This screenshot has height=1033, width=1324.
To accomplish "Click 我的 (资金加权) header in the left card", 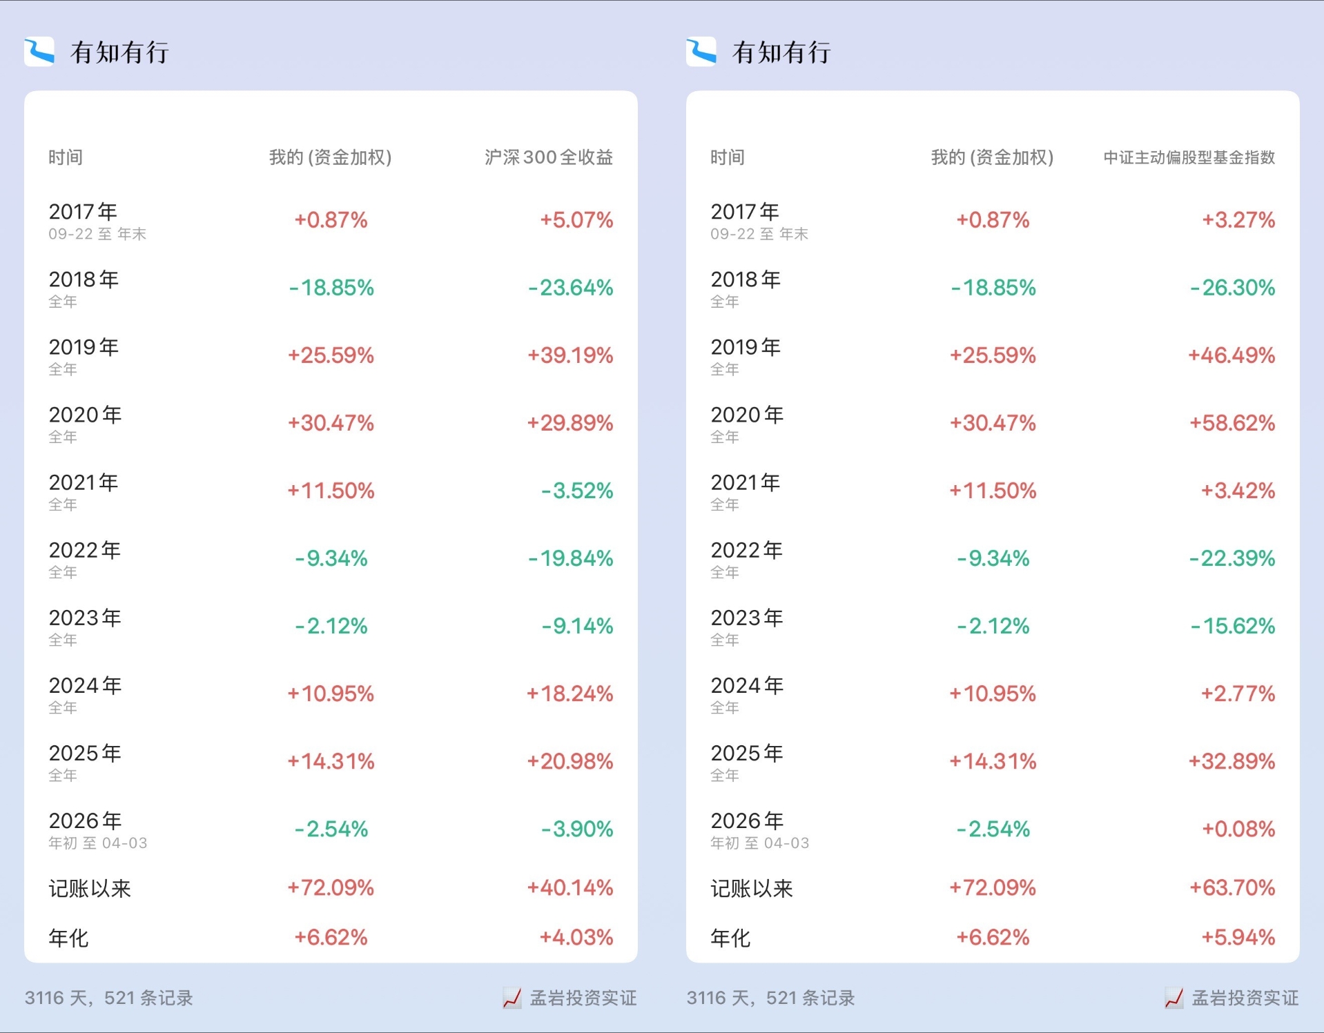I will (x=330, y=157).
